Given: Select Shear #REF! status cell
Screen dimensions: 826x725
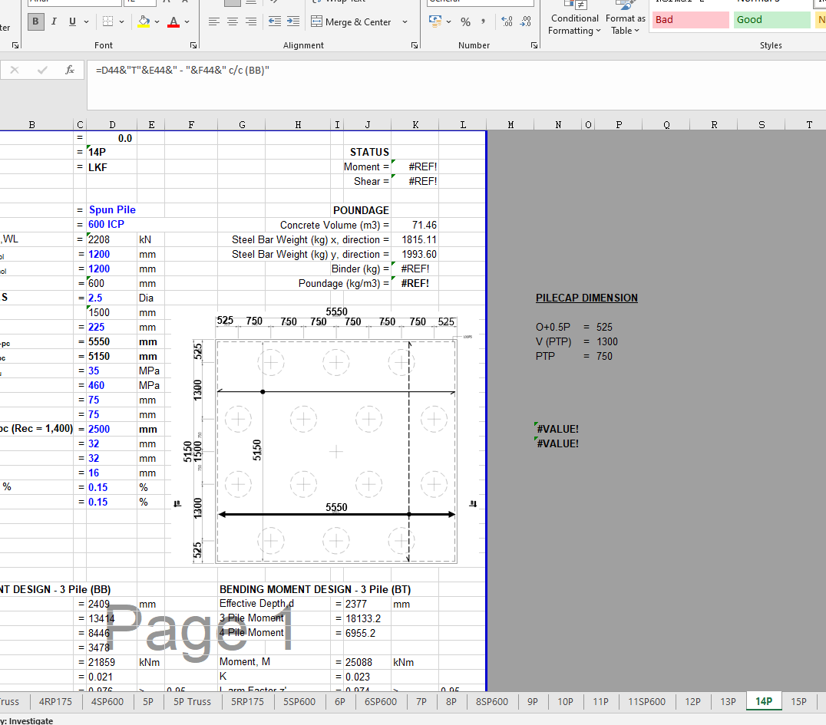Looking at the screenshot, I should (415, 181).
